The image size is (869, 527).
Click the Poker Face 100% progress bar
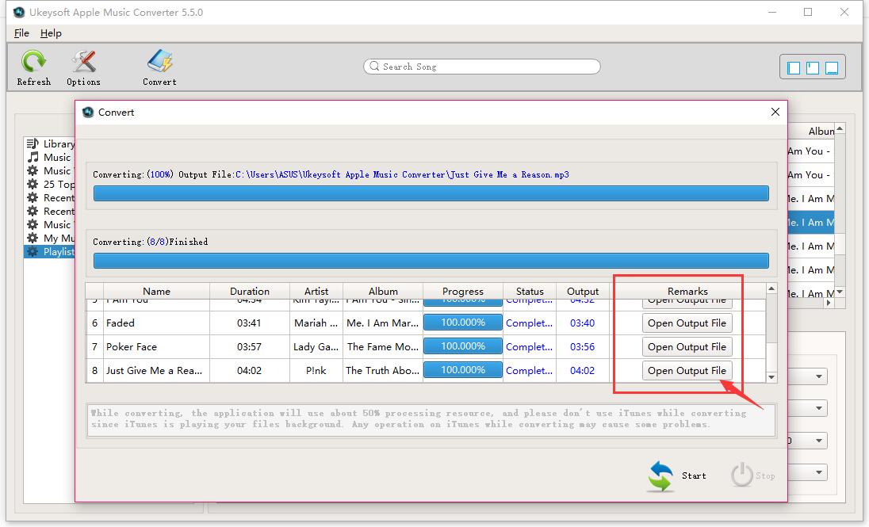463,346
